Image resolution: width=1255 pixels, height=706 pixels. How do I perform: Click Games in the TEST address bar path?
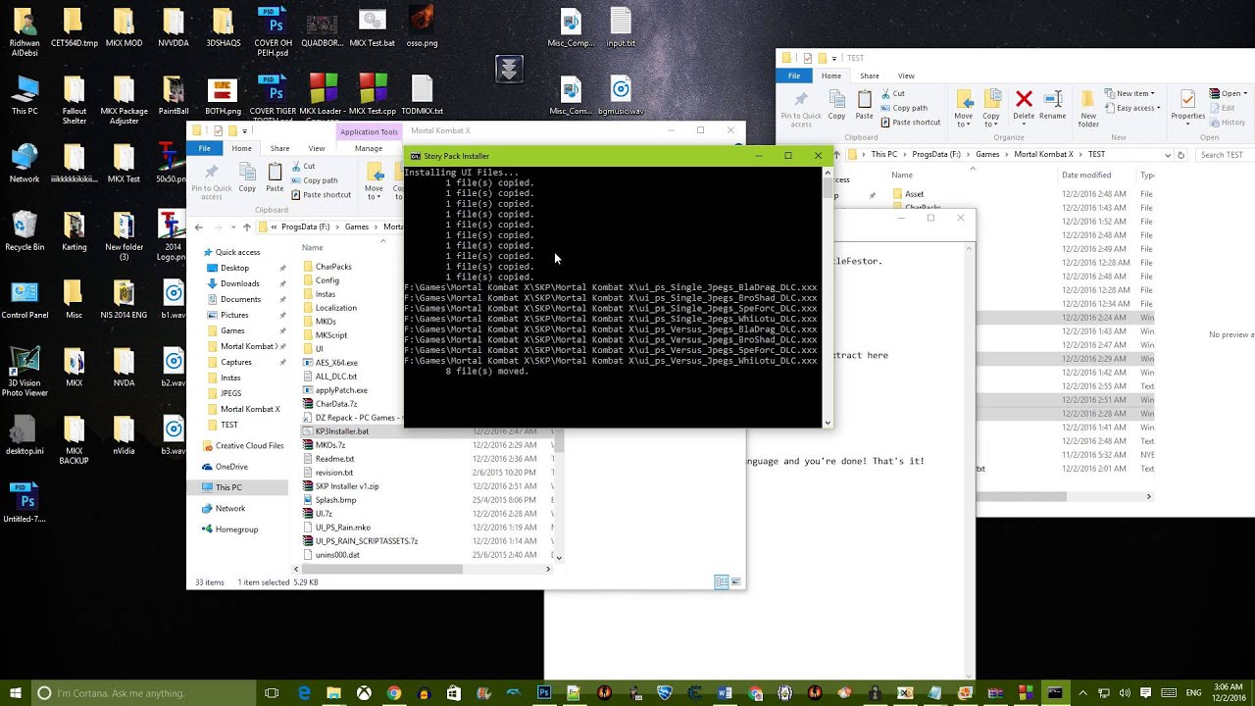(x=987, y=154)
